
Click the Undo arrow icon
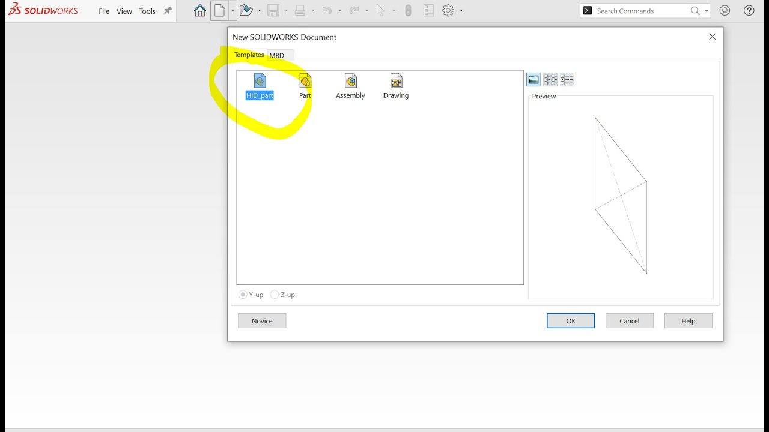pyautogui.click(x=327, y=11)
